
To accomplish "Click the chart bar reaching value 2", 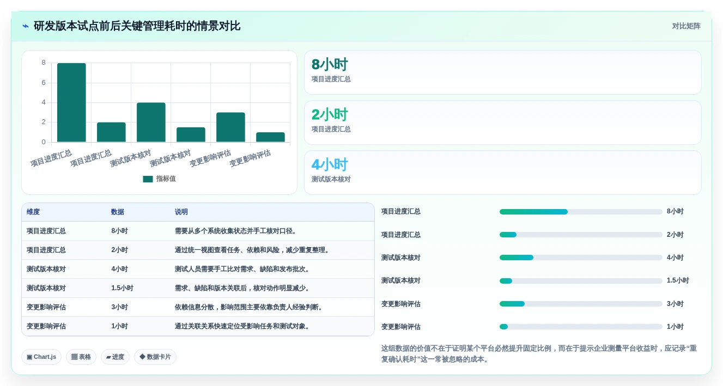I will coord(111,132).
